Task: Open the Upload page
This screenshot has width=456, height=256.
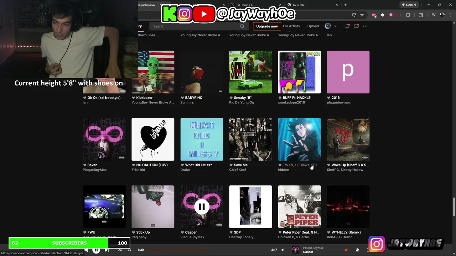Action: coord(313,26)
